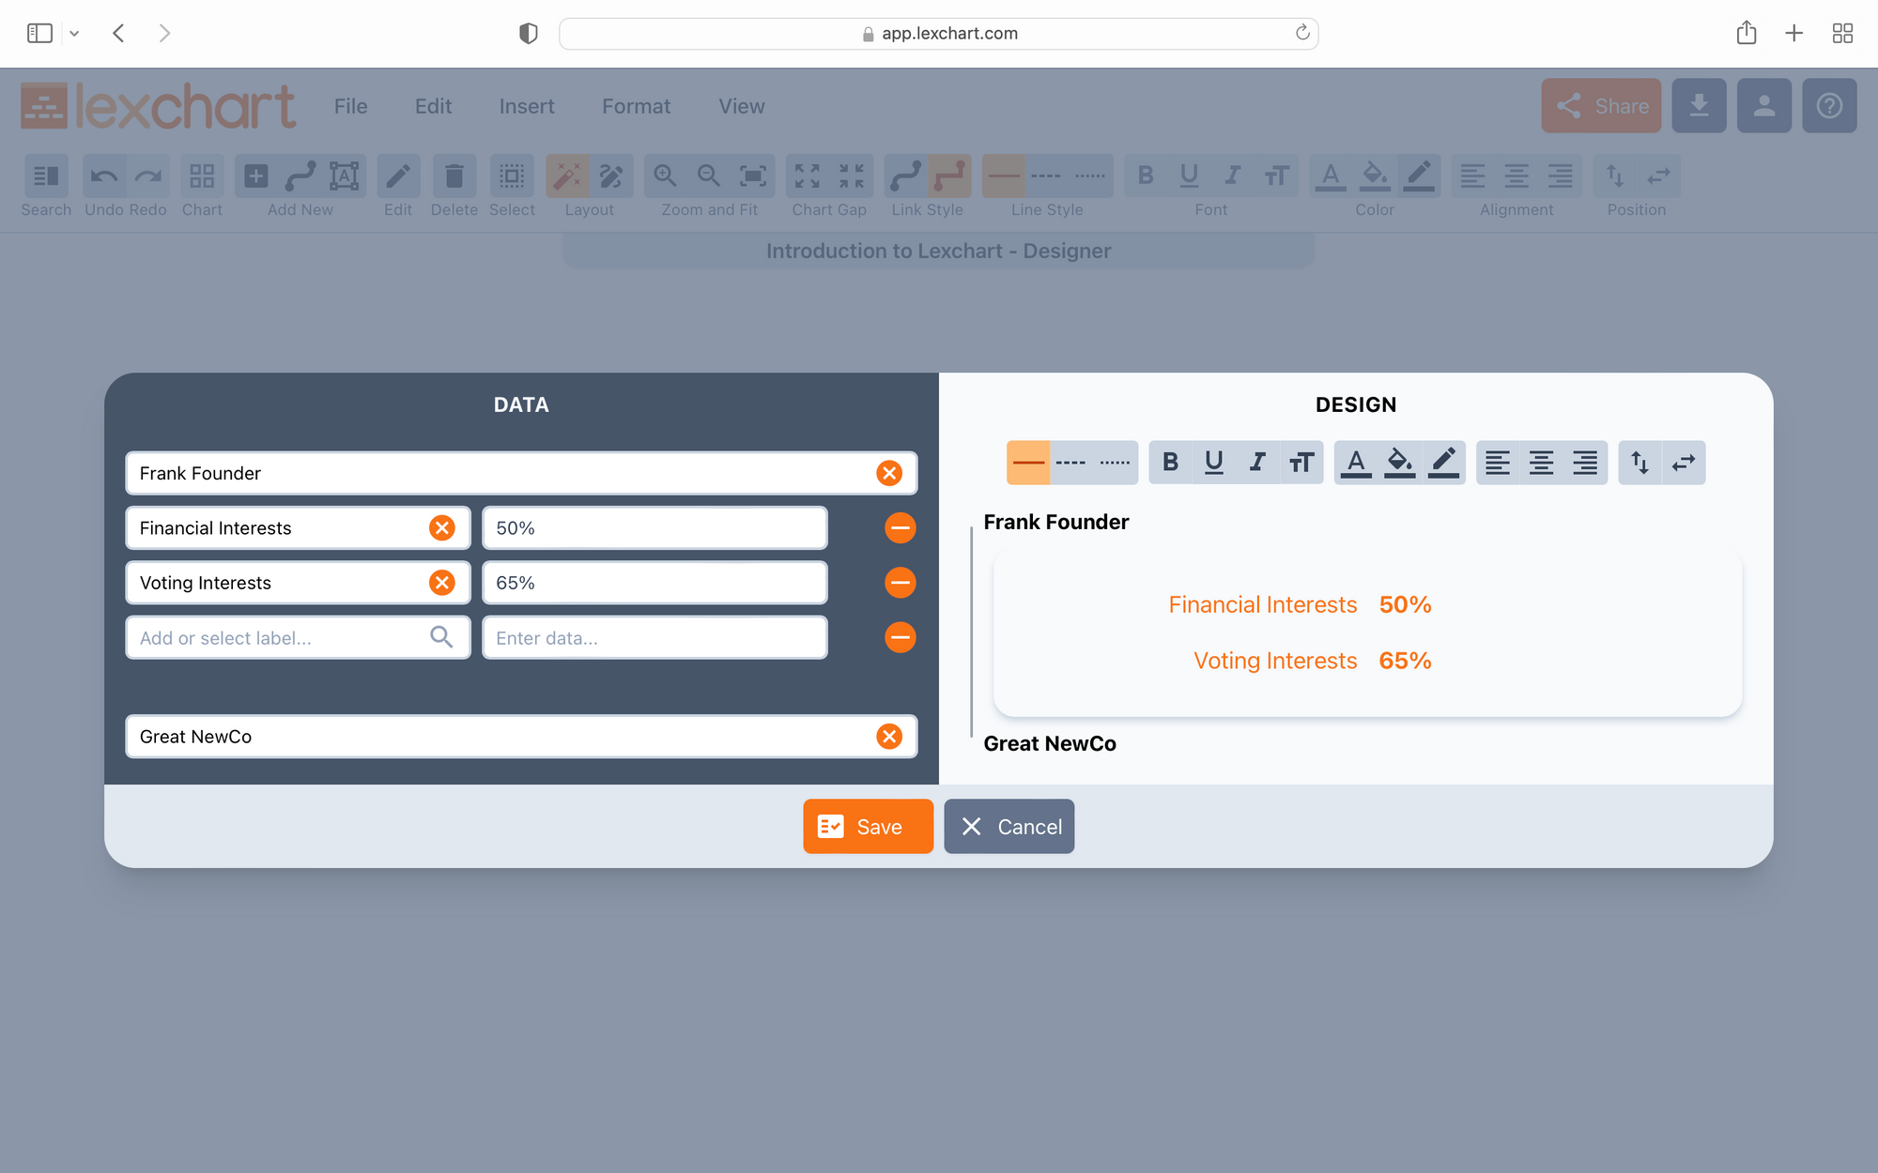The width and height of the screenshot is (1878, 1173).
Task: Clear the Great NewCo name field
Action: click(889, 737)
